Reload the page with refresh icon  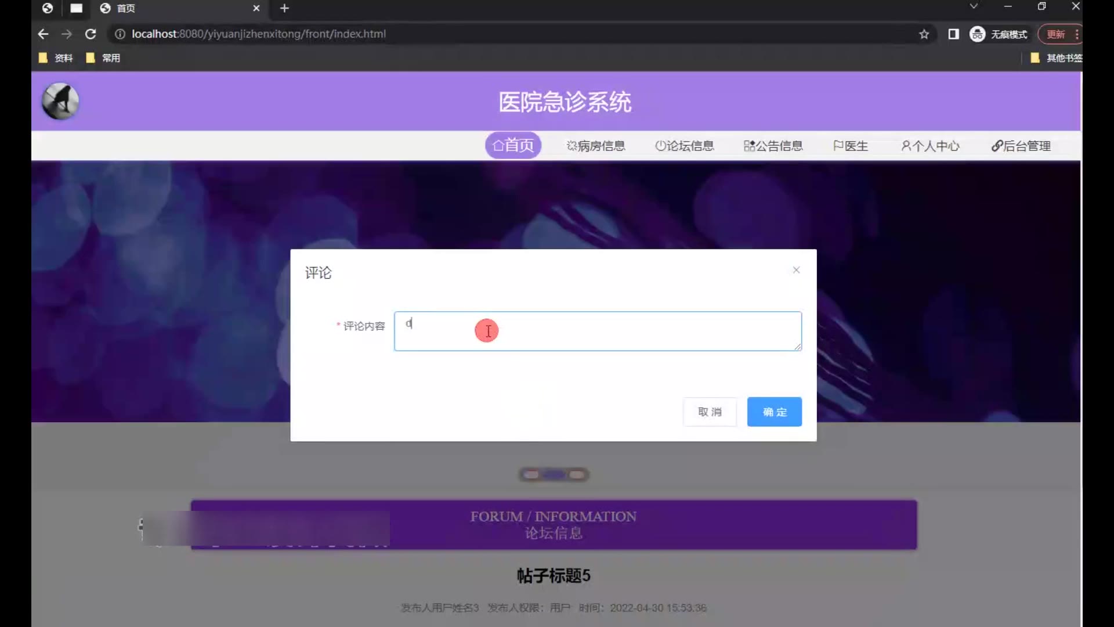coord(91,34)
